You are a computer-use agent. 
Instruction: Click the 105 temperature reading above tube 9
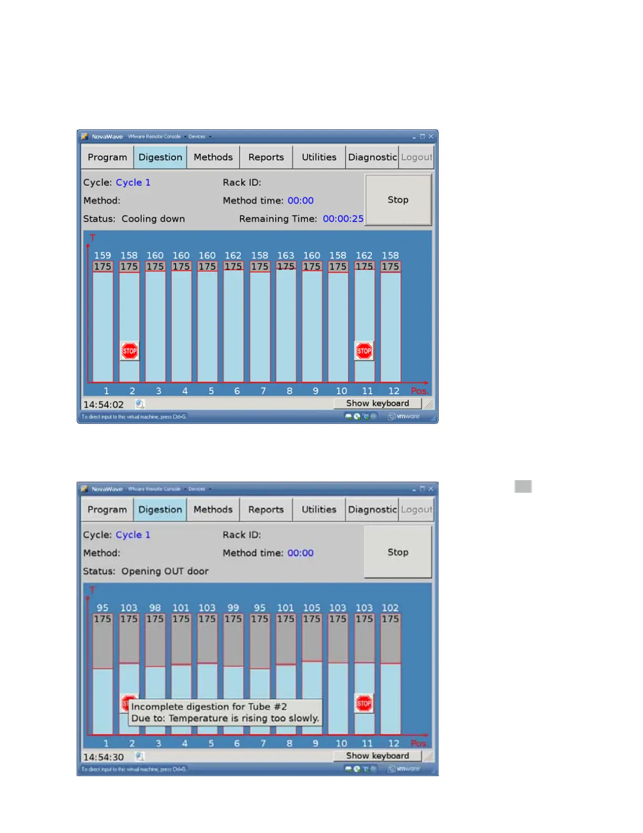pos(312,608)
